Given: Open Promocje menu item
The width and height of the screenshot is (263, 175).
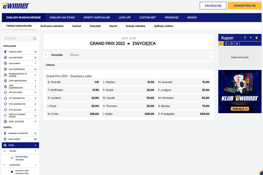Looking at the screenshot, I should pyautogui.click(x=171, y=18).
